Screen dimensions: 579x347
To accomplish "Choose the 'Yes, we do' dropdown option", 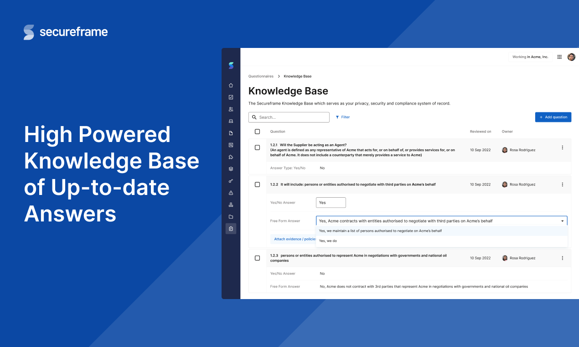I will coord(442,241).
